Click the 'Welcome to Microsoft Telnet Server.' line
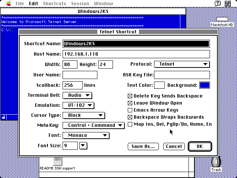 (40, 22)
